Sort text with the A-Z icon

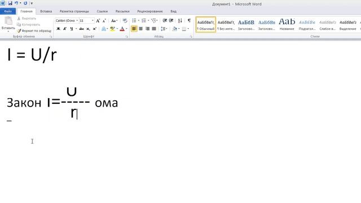pos(180,20)
